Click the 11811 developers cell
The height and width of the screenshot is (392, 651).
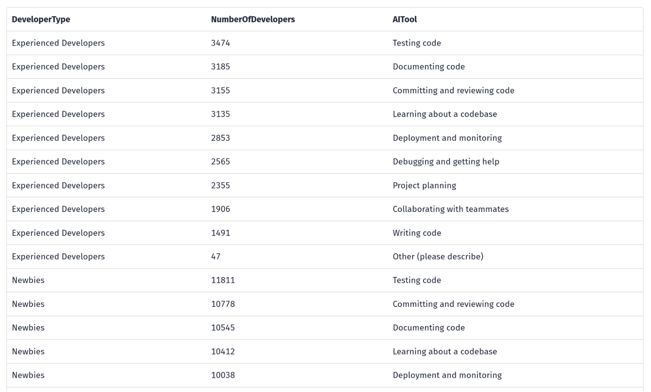coord(223,280)
